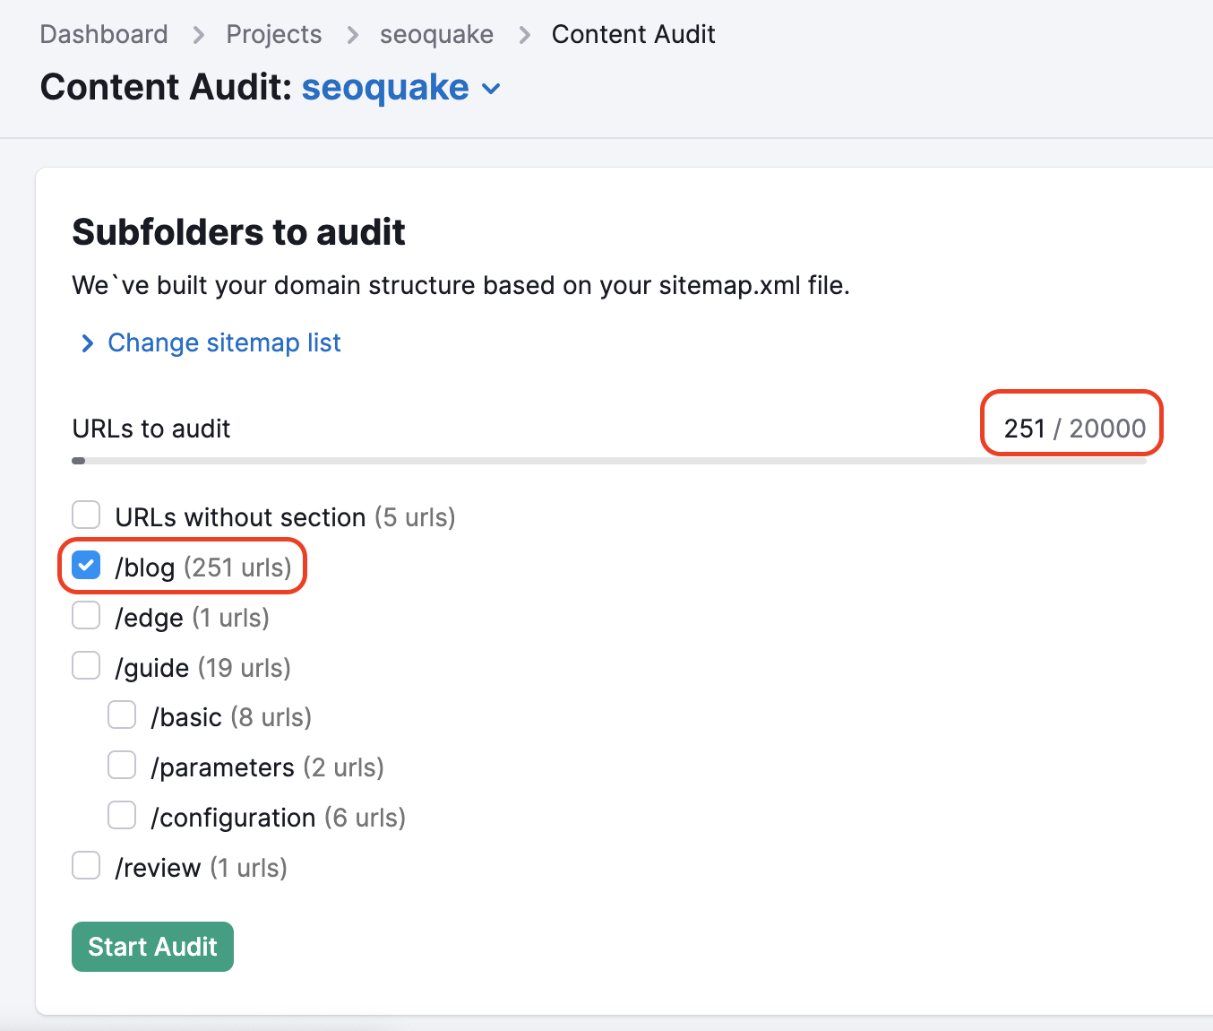The image size is (1213, 1031).
Task: Click the /parameters (2 urls) label
Action: tap(267, 767)
